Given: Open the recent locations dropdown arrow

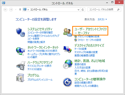Looking at the screenshot, I should click(x=16, y=10).
